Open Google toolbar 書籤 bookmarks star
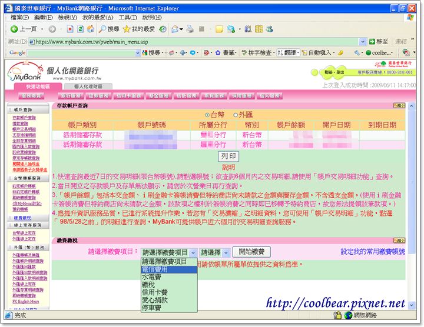 (225, 53)
